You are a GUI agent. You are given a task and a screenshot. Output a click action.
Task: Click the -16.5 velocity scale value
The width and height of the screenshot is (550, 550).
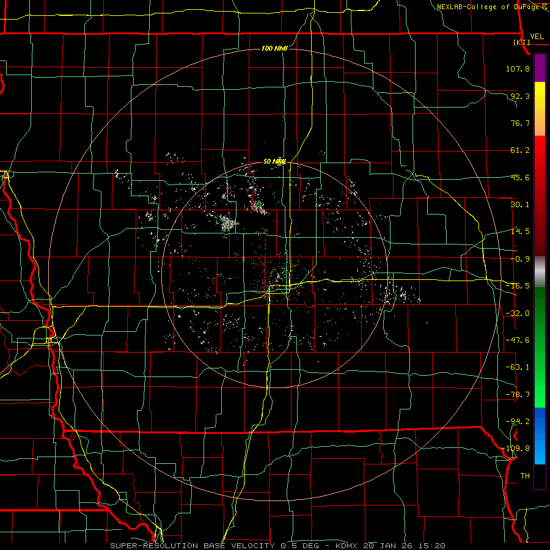(518, 285)
